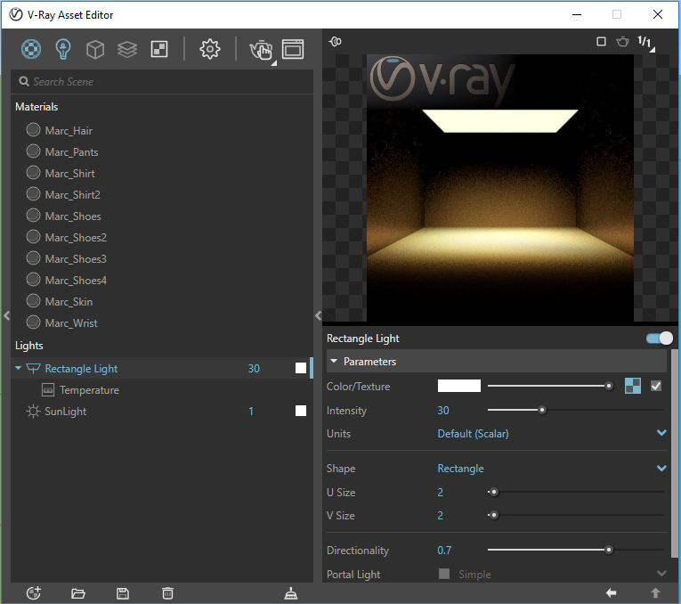Click the purge unused assets broom icon
Viewport: 681px width, 604px height.
tap(291, 593)
